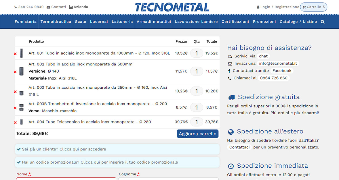Viewport: 339px width, 180px height.
Task: Click Contattaci link under Spedizione all'estero
Action: [239, 147]
